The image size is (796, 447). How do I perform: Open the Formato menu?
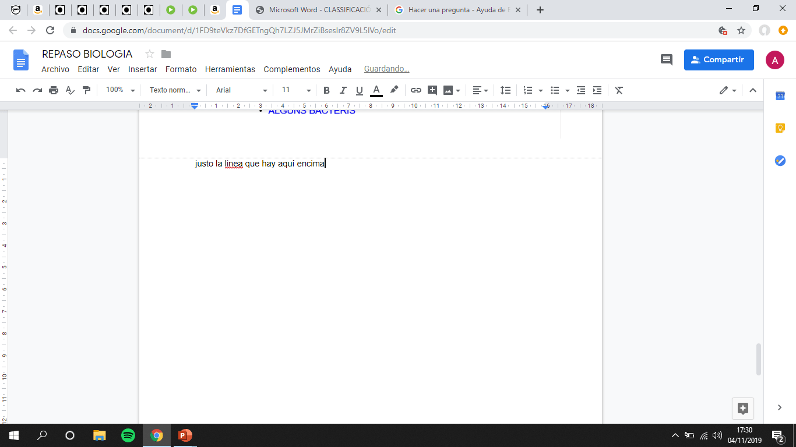[x=181, y=69]
